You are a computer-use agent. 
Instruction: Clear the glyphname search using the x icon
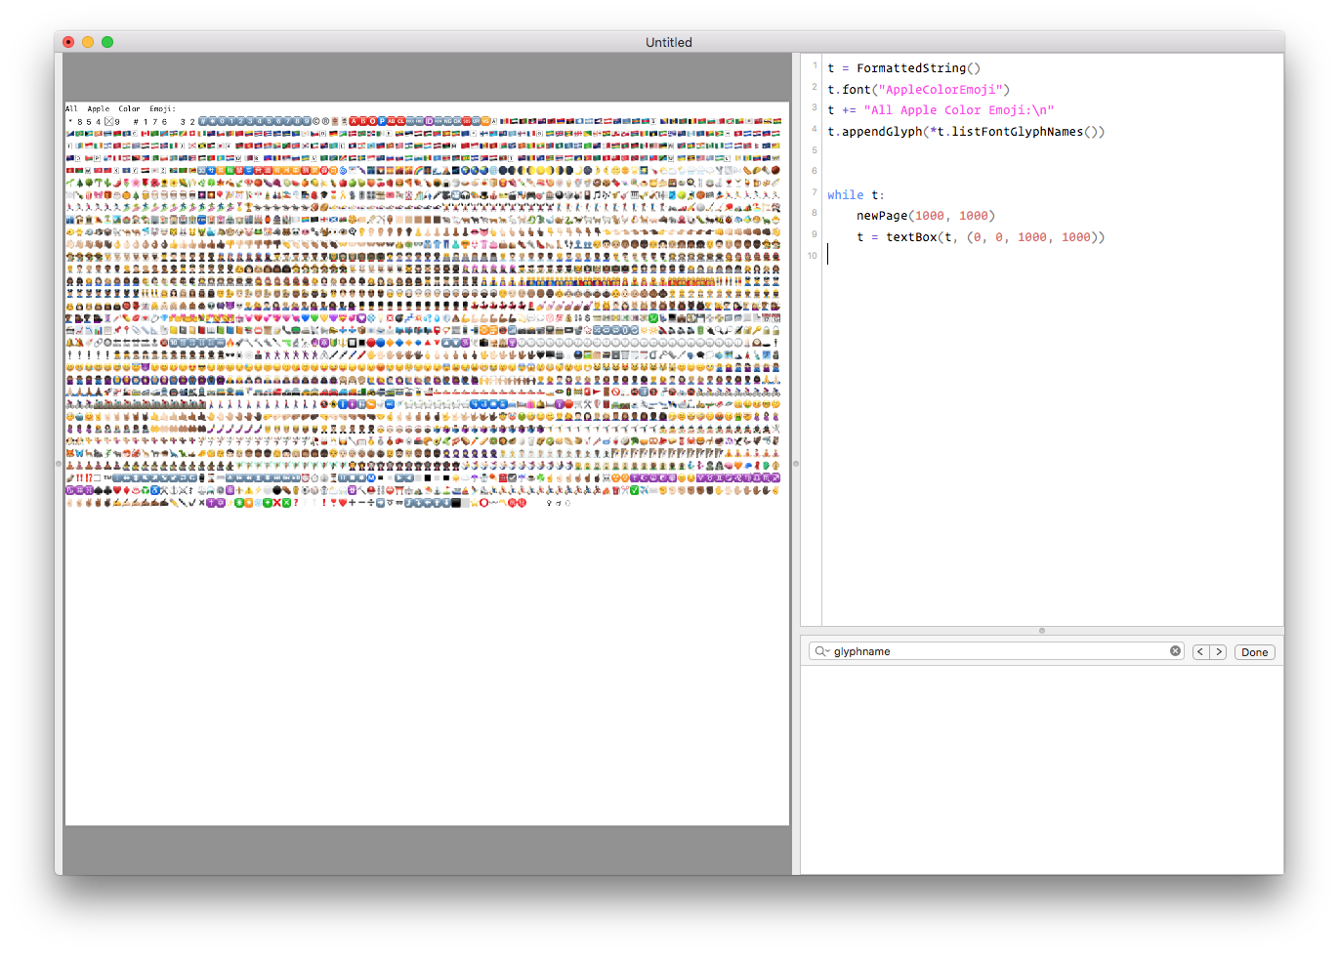pos(1175,651)
